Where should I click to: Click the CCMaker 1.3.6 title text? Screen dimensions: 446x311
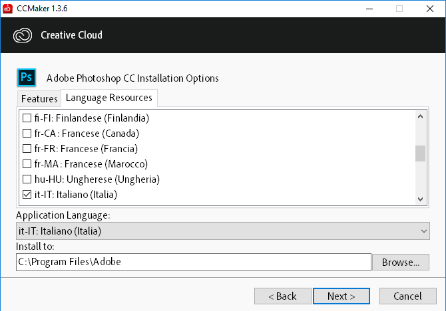click(42, 9)
